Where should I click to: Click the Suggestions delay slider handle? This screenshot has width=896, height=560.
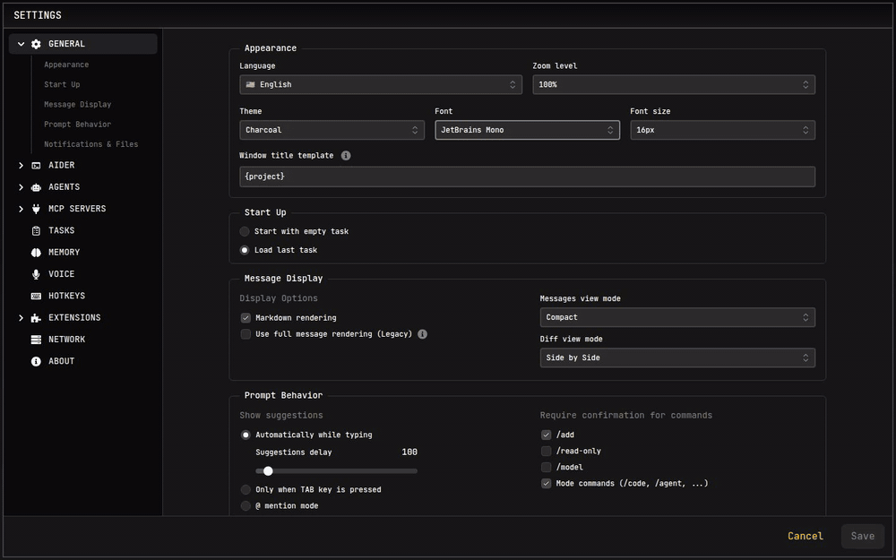pyautogui.click(x=268, y=471)
